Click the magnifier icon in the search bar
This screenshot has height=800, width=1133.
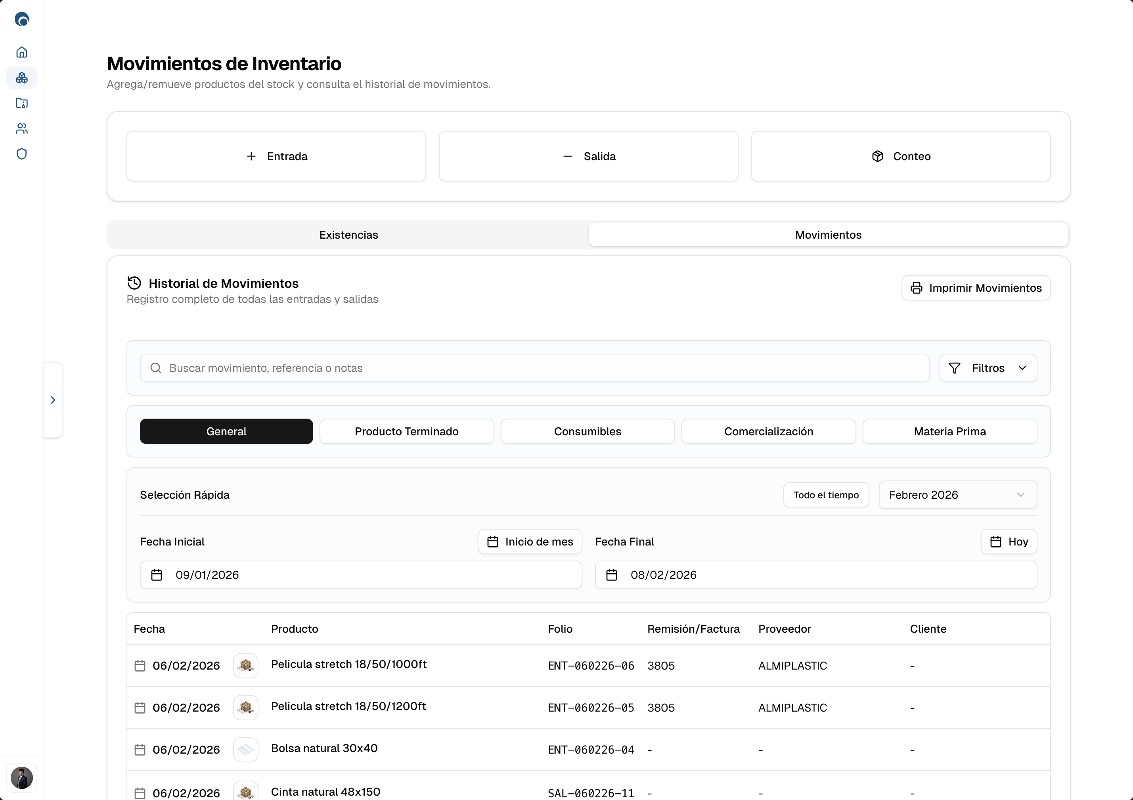pos(156,367)
